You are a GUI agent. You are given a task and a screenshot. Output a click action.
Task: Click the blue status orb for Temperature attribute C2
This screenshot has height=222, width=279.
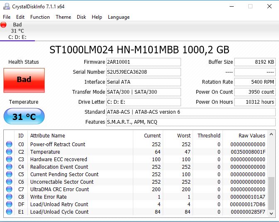(x=9, y=152)
